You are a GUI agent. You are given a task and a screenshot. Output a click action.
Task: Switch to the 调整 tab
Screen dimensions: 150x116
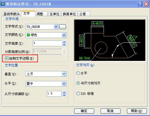pos(41,14)
